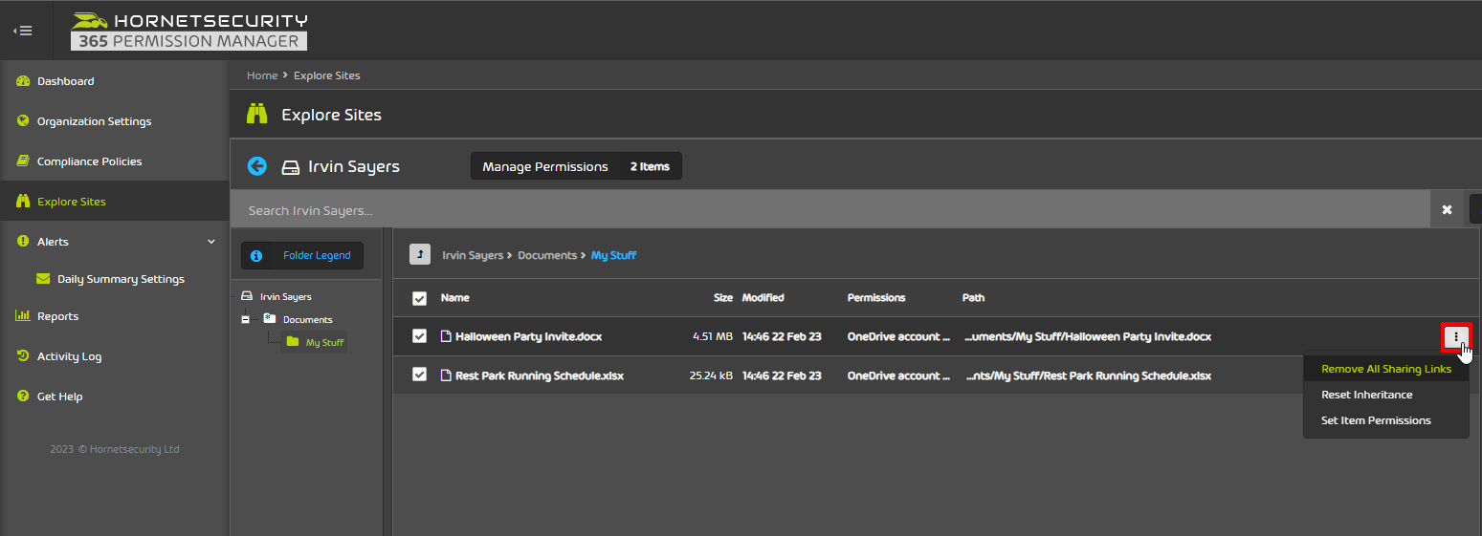Select My Stuff folder in tree
This screenshot has height=536, width=1482.
pos(324,342)
